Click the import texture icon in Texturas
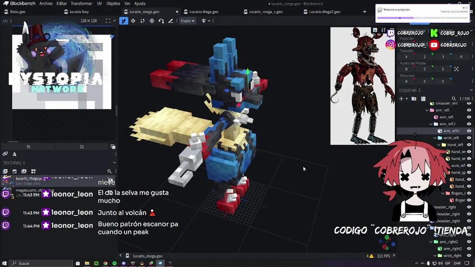Viewport: 475px width, 267px height. tap(5, 171)
